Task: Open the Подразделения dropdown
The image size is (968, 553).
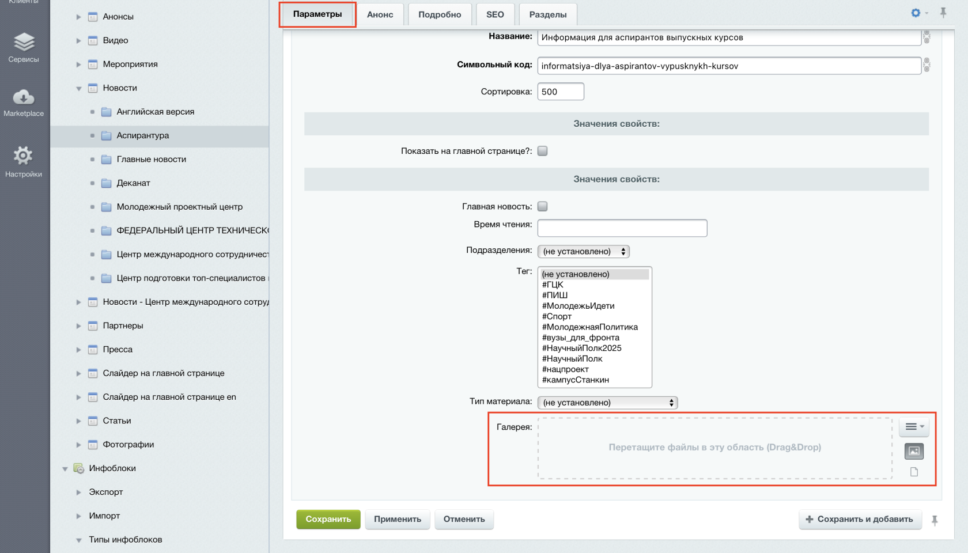Action: pos(584,251)
